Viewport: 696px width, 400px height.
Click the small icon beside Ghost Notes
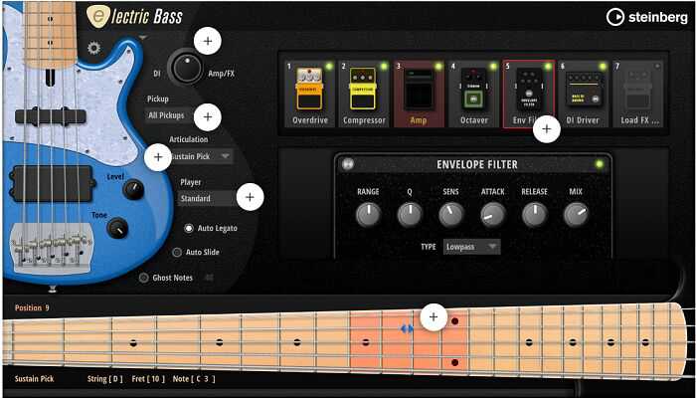pos(209,278)
